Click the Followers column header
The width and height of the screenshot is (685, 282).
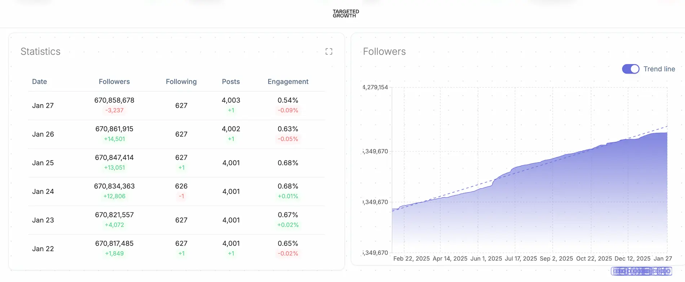point(114,82)
